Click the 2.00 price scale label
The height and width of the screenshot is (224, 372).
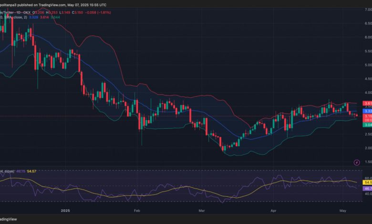tap(368, 148)
